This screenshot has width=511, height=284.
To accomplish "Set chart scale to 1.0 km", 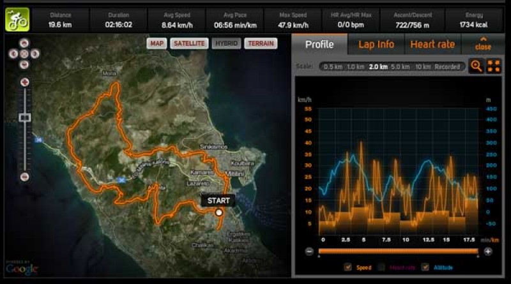I will (x=355, y=67).
